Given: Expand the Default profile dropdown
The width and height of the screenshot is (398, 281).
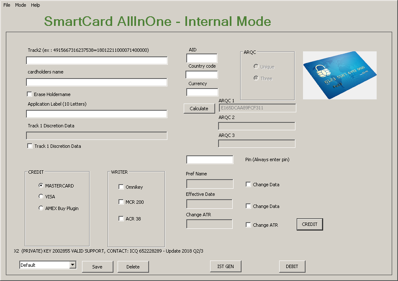Looking at the screenshot, I should (x=72, y=265).
